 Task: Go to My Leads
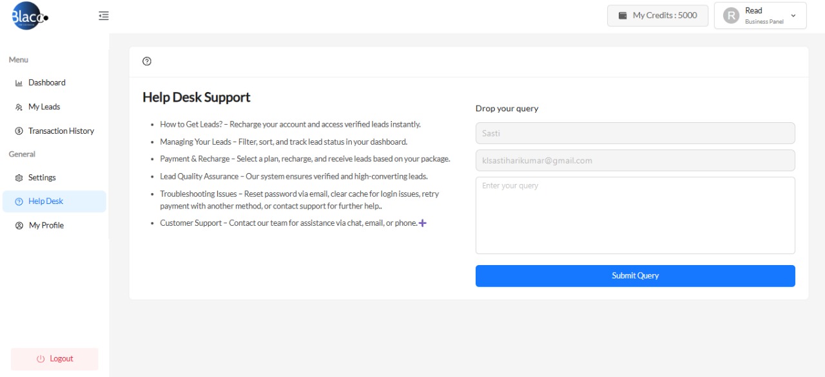point(55,107)
